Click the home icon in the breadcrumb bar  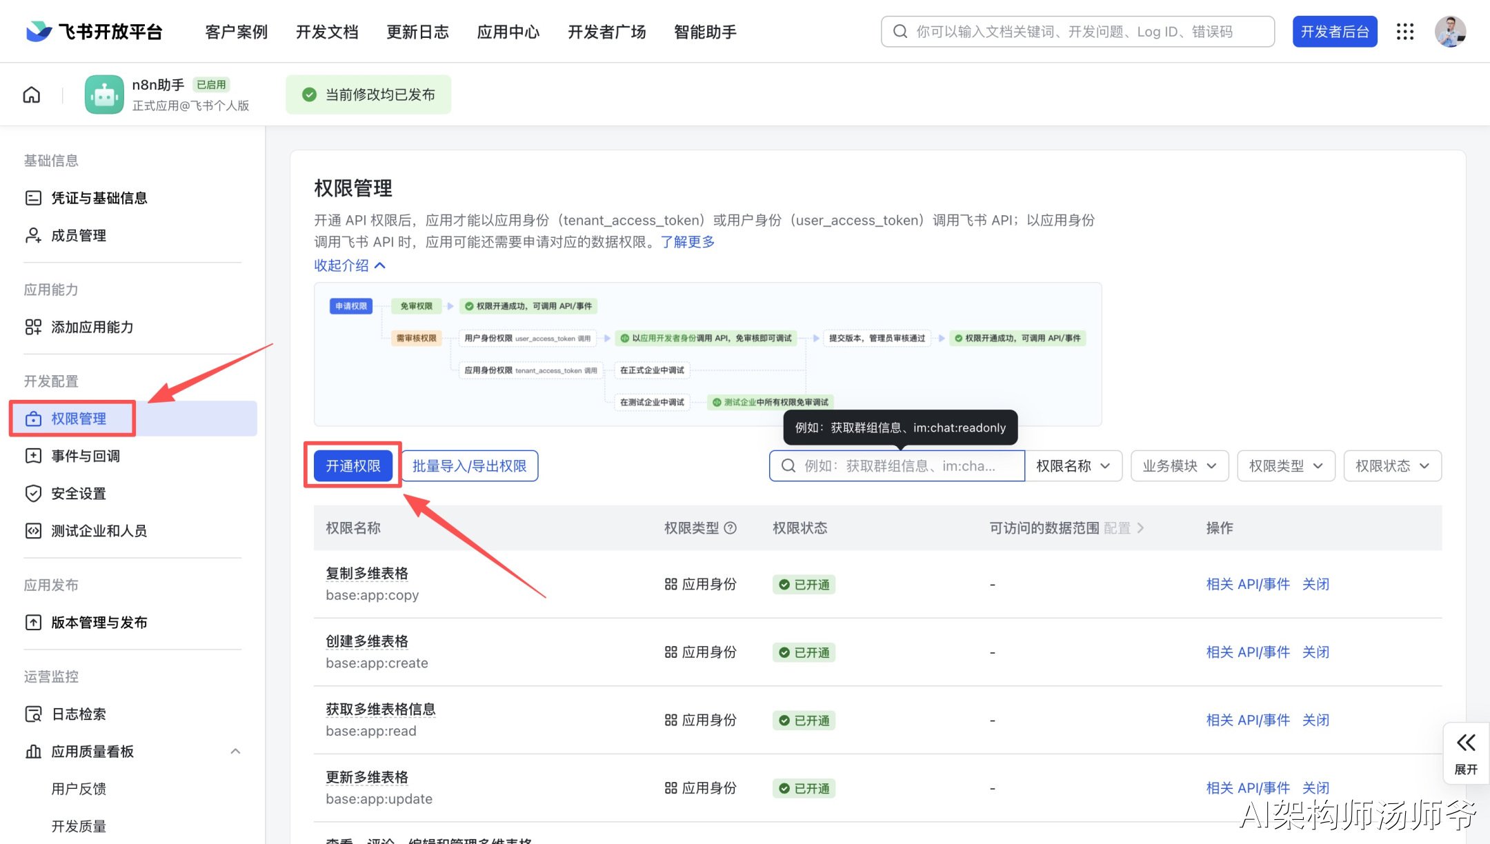click(32, 94)
